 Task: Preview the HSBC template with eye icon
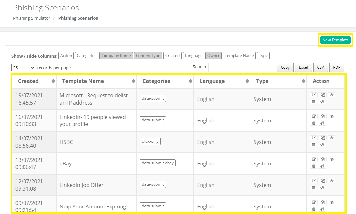click(332, 138)
